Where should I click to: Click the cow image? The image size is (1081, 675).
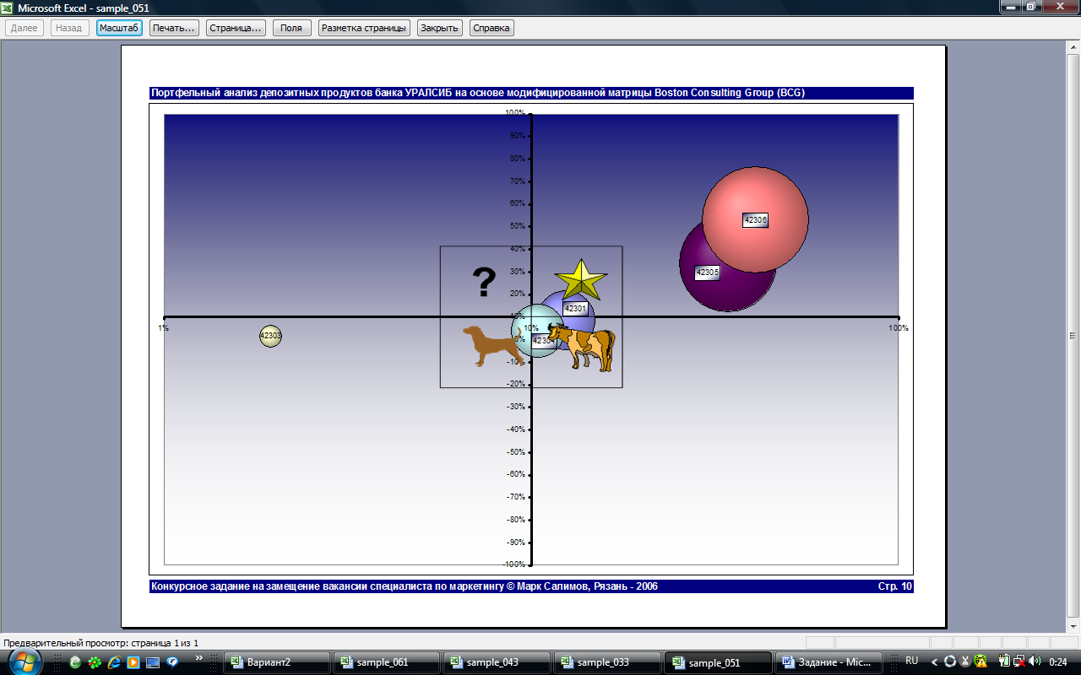[581, 347]
